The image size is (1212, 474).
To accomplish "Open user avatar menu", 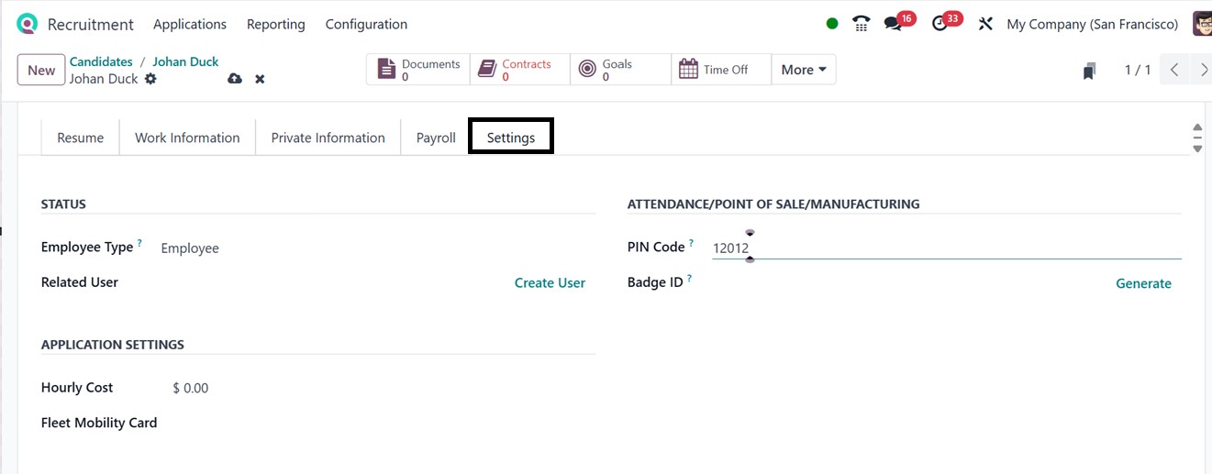I will click(x=1202, y=24).
